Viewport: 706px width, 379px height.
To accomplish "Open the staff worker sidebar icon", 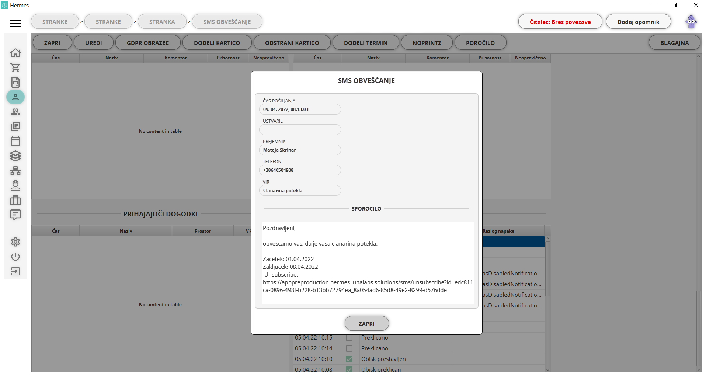I will (15, 185).
